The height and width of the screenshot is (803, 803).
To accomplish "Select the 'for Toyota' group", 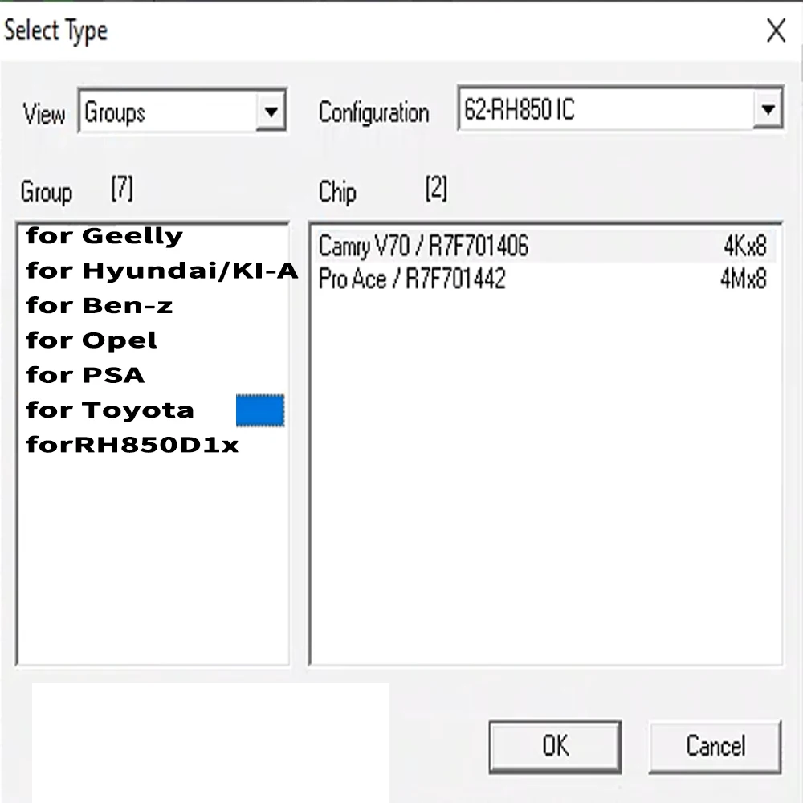I will [110, 410].
